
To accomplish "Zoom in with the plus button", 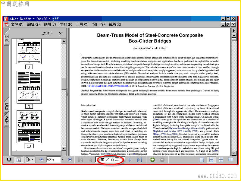I will click(70, 160).
